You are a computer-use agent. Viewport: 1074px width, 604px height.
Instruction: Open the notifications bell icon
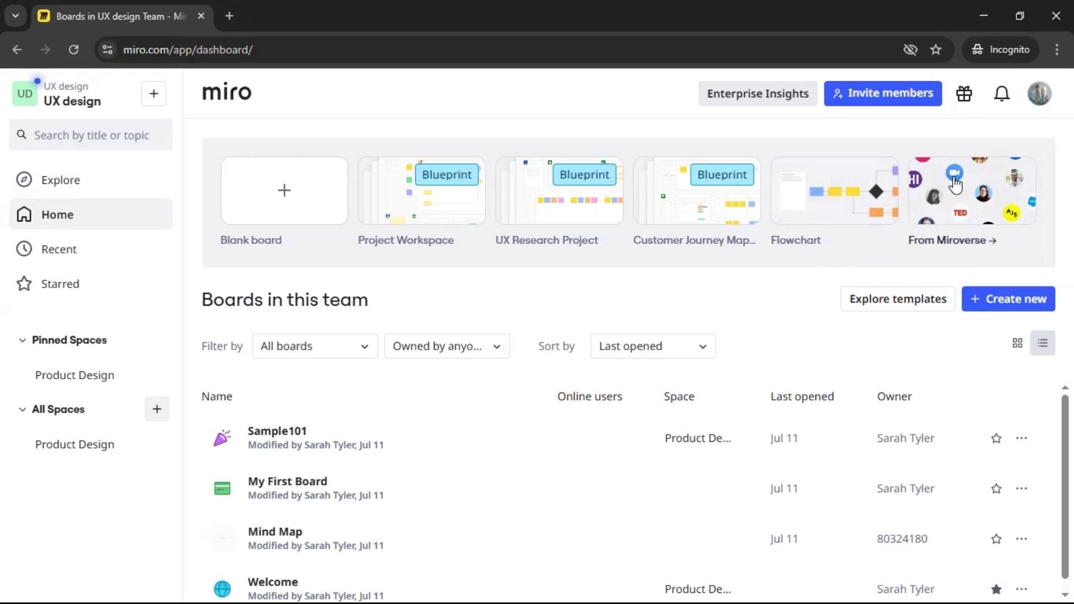(x=1001, y=93)
